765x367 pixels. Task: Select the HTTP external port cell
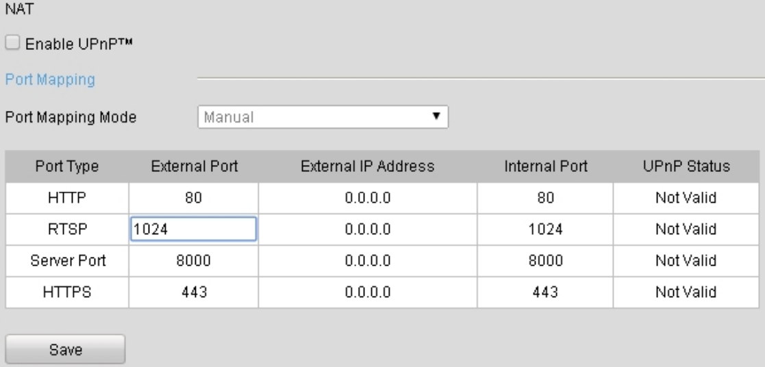[x=193, y=199]
